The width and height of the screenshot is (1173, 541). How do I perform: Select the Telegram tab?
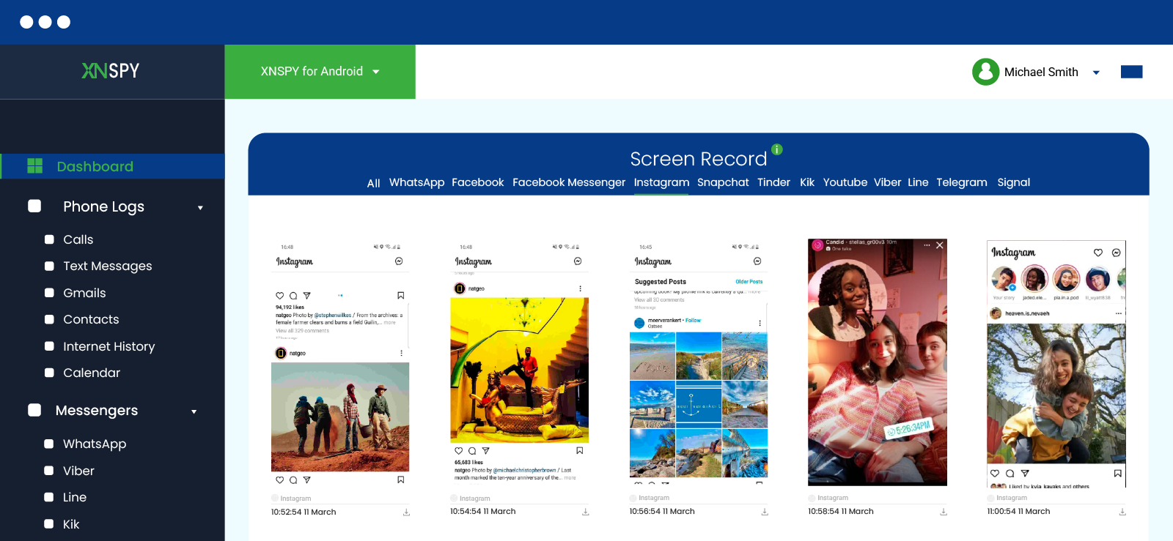coord(961,182)
